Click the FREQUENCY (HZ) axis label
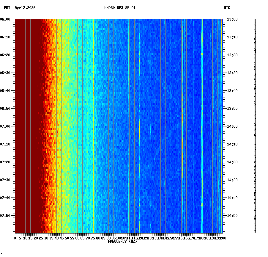Viewport: 268px width, 257px height. 122,241
